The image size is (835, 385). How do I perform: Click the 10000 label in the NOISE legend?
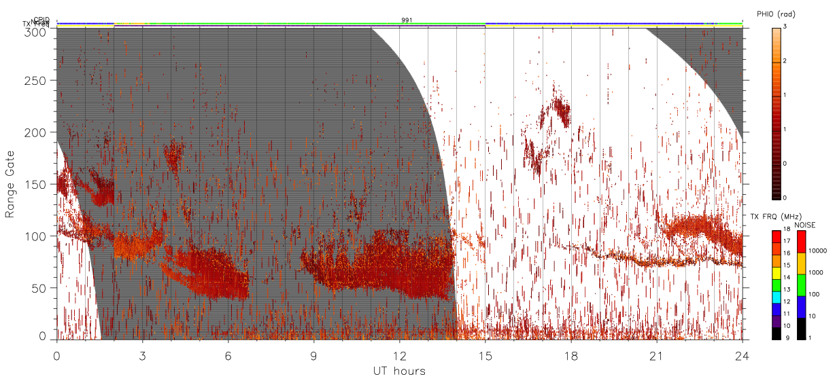817,251
